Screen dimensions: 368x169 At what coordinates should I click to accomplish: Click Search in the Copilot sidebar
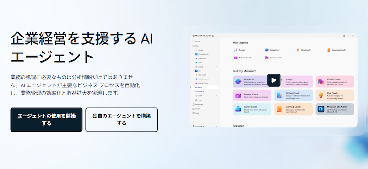click(196, 42)
